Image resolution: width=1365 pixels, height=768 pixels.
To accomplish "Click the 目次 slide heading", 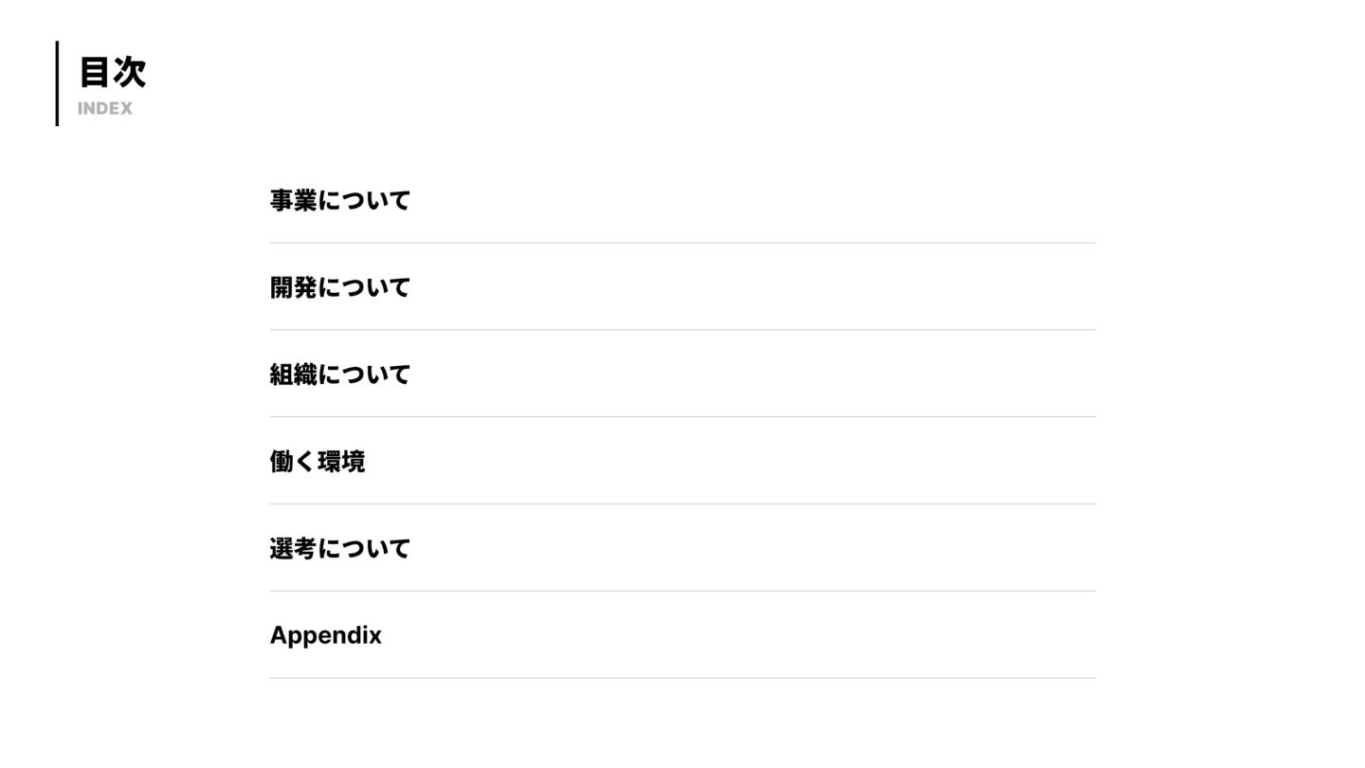I will point(112,72).
